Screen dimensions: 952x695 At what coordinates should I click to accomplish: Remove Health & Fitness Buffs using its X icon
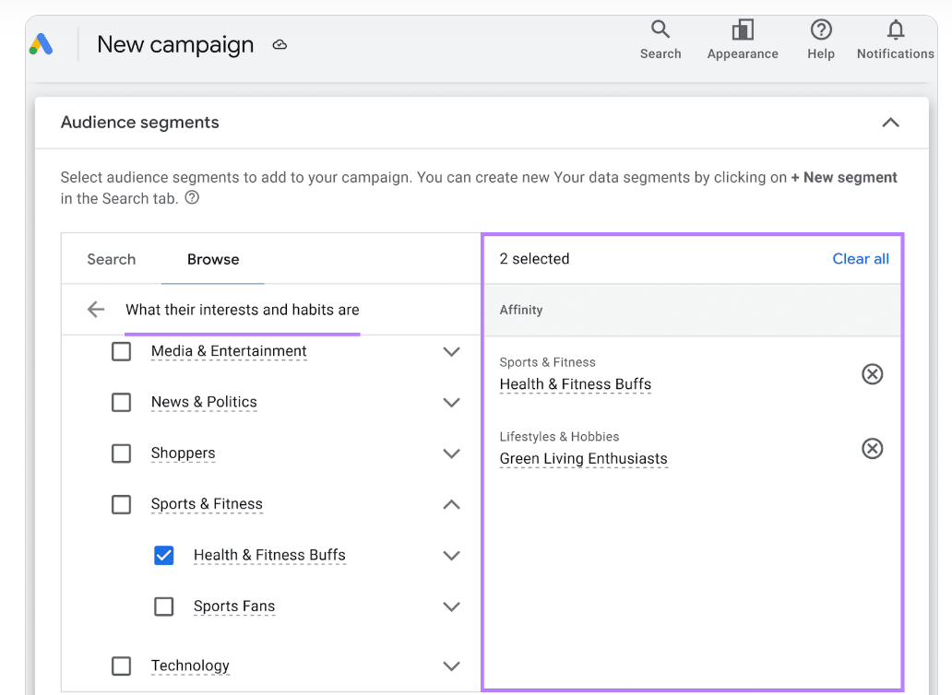pos(872,374)
